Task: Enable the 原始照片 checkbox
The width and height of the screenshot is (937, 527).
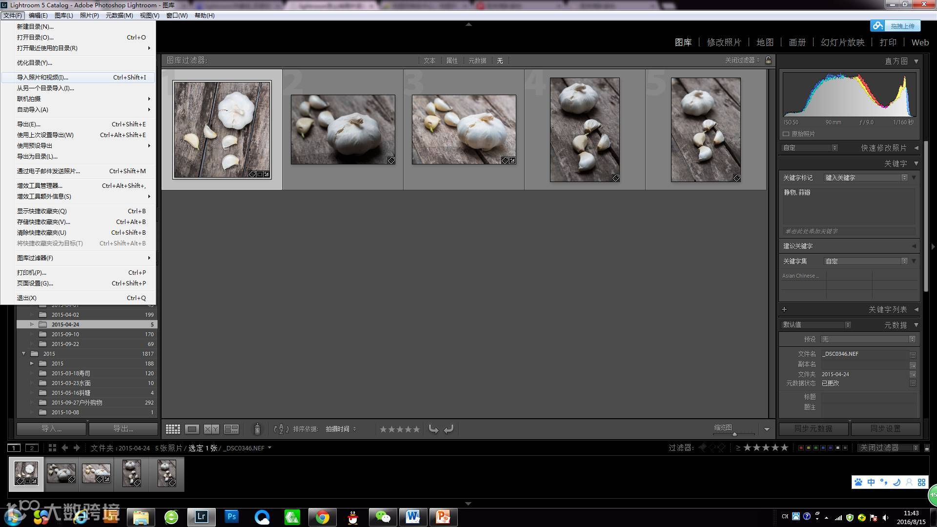Action: pos(786,134)
